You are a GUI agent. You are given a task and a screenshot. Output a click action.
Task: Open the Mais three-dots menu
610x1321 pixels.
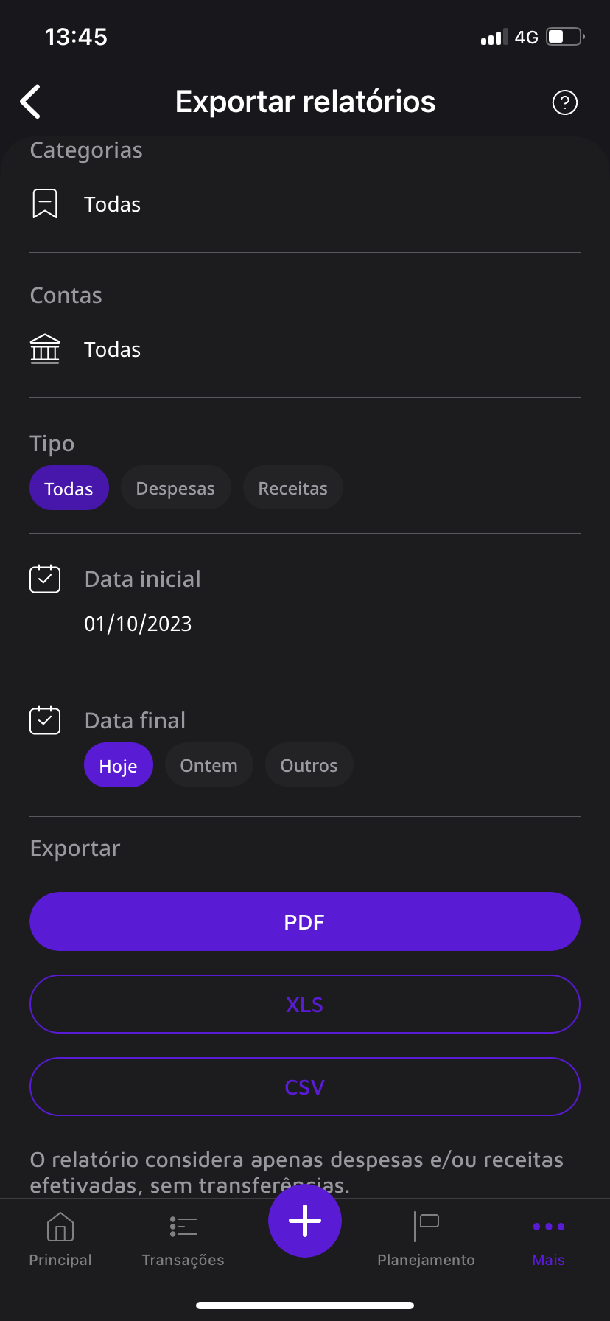click(x=549, y=1239)
